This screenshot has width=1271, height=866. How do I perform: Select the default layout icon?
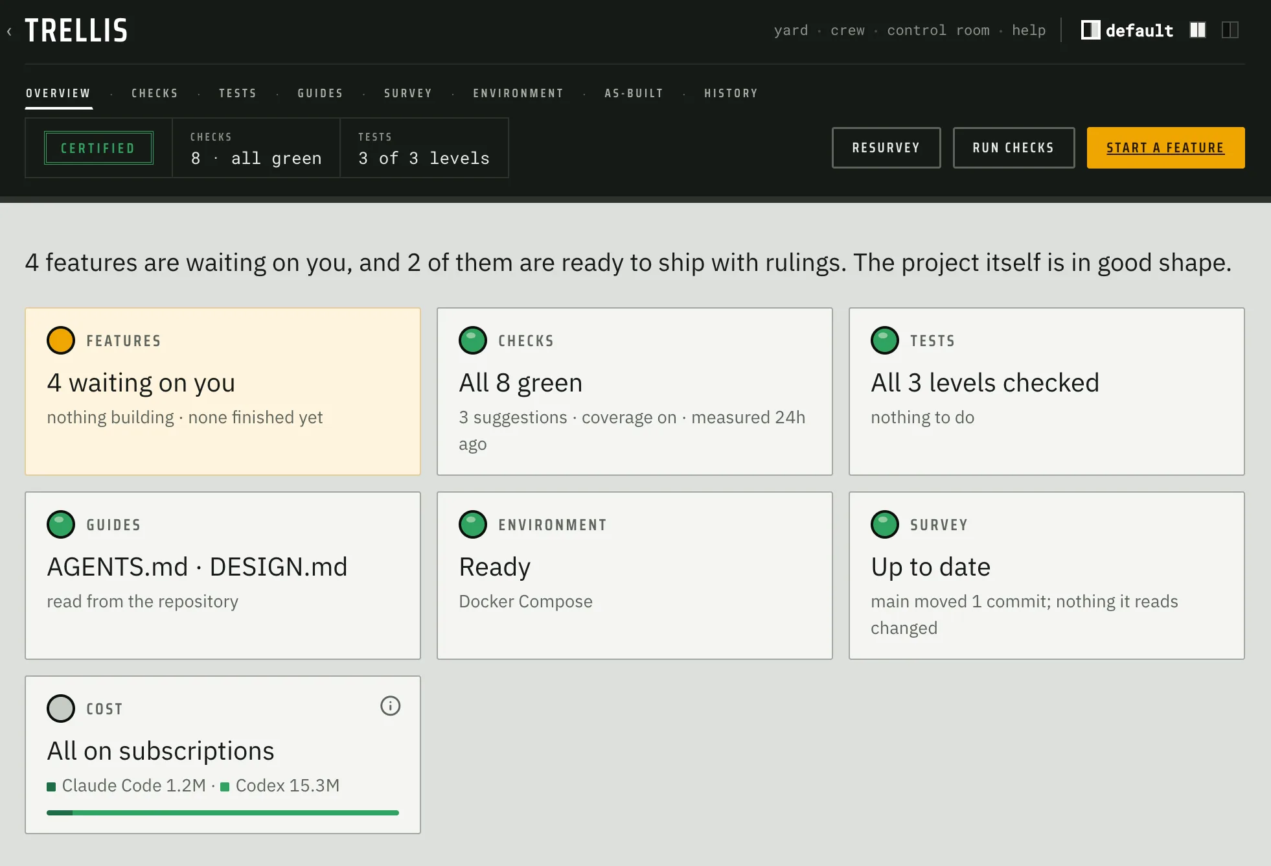(1090, 30)
